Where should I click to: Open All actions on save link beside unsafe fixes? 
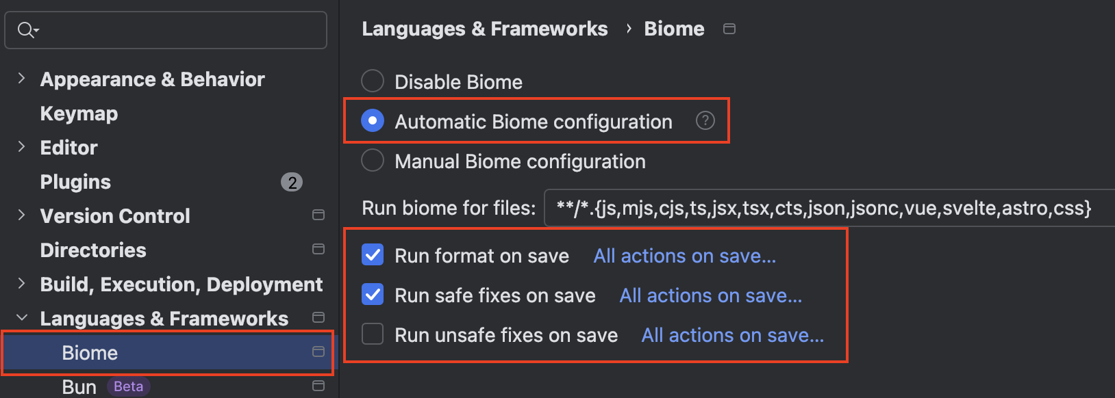(733, 335)
